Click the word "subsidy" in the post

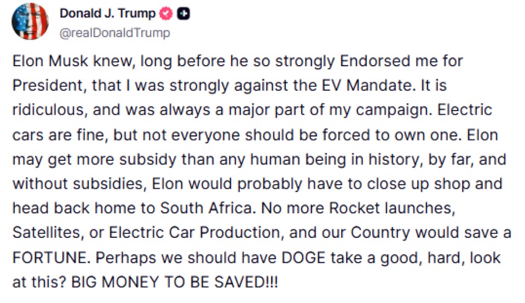[148, 160]
